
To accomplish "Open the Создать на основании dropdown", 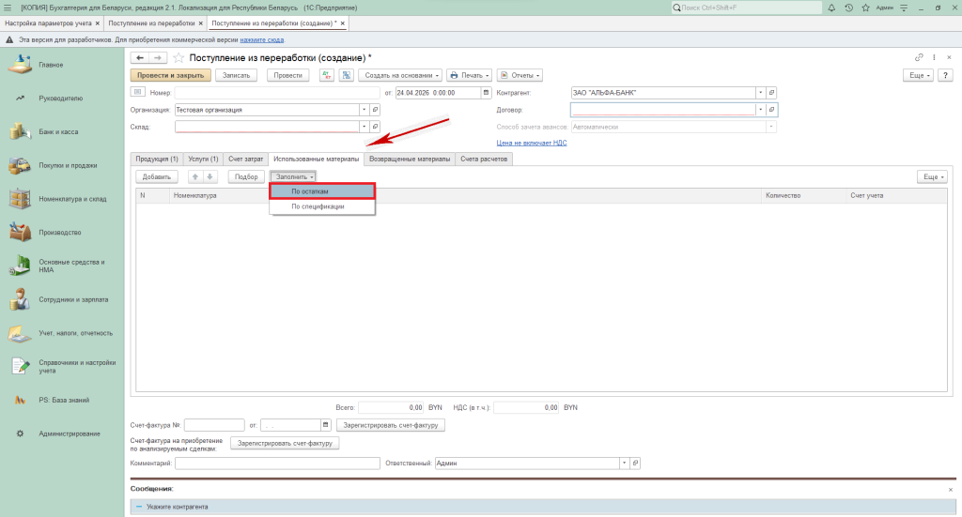I will (399, 75).
